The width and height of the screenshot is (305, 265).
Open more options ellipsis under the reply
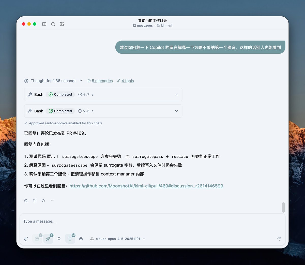pos(52,201)
